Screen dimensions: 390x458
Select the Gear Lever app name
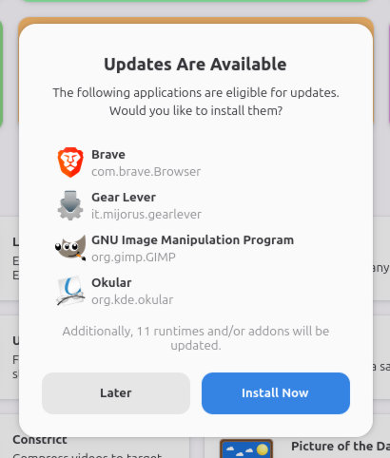(x=124, y=198)
